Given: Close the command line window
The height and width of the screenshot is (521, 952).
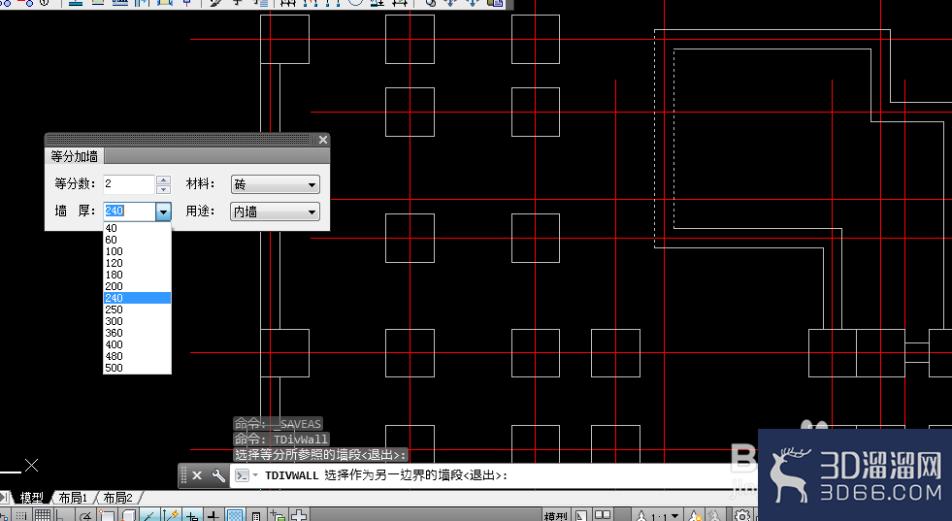Looking at the screenshot, I should tap(197, 475).
